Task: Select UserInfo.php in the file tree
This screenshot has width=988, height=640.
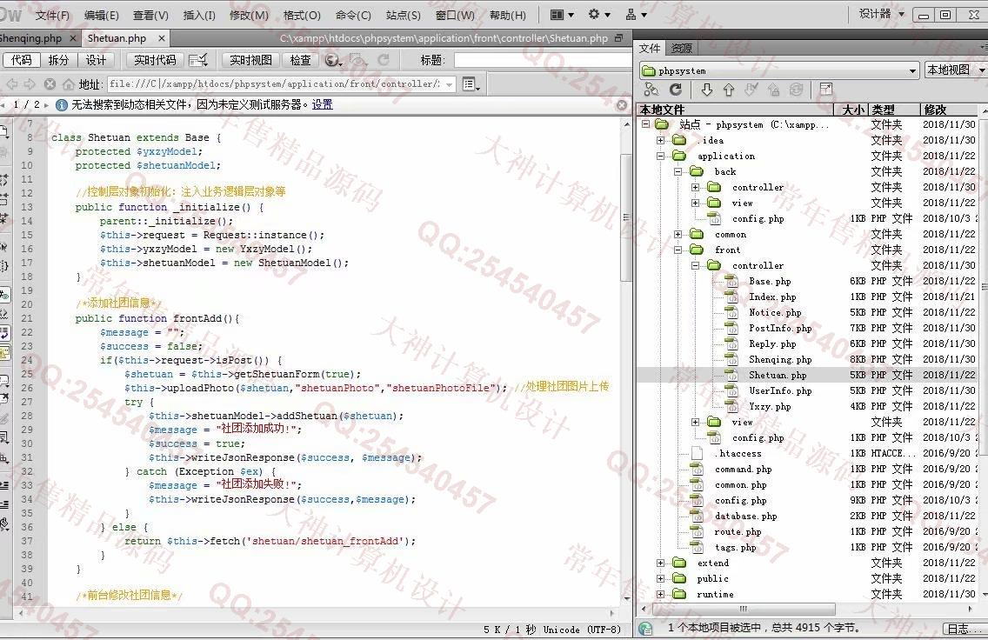Action: point(780,391)
